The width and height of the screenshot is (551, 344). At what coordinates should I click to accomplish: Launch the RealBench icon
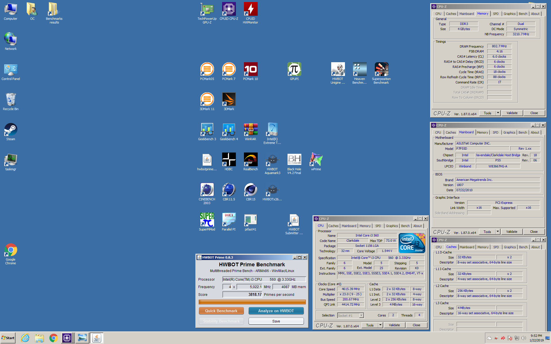251,162
